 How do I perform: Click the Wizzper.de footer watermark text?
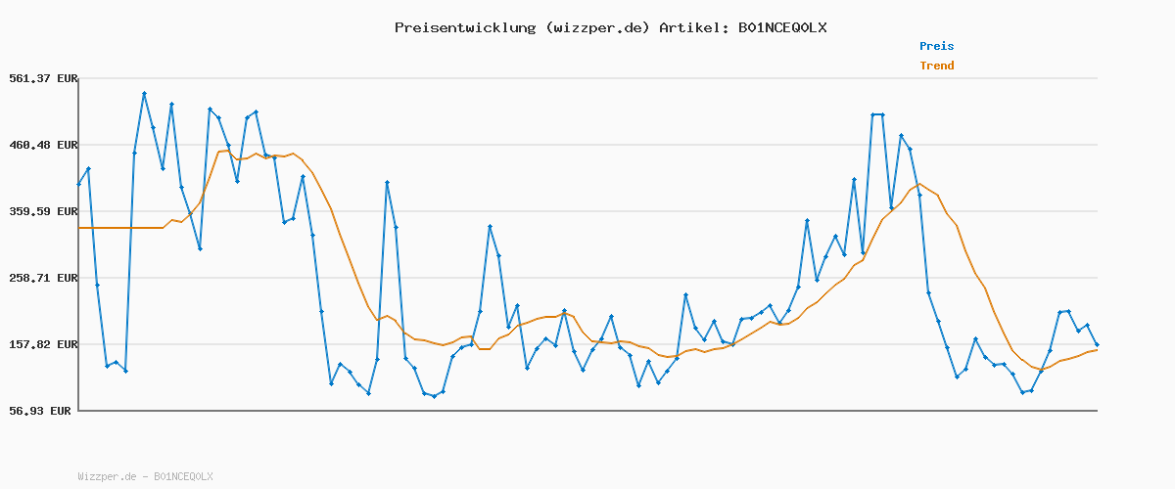tap(145, 476)
